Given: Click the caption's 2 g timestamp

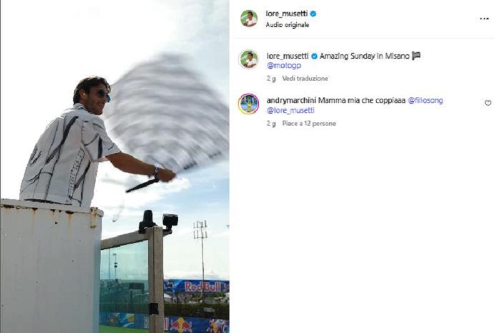Looking at the screenshot, I should point(271,78).
